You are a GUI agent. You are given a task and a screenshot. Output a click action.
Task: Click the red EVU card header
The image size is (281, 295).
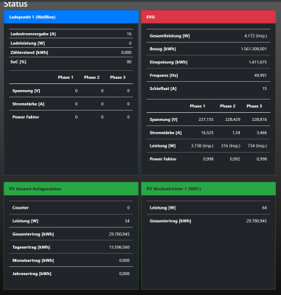pos(208,17)
